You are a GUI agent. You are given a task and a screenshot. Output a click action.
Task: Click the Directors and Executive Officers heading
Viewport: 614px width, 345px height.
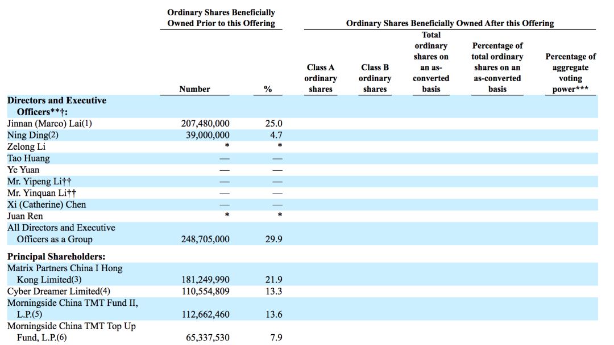click(56, 106)
